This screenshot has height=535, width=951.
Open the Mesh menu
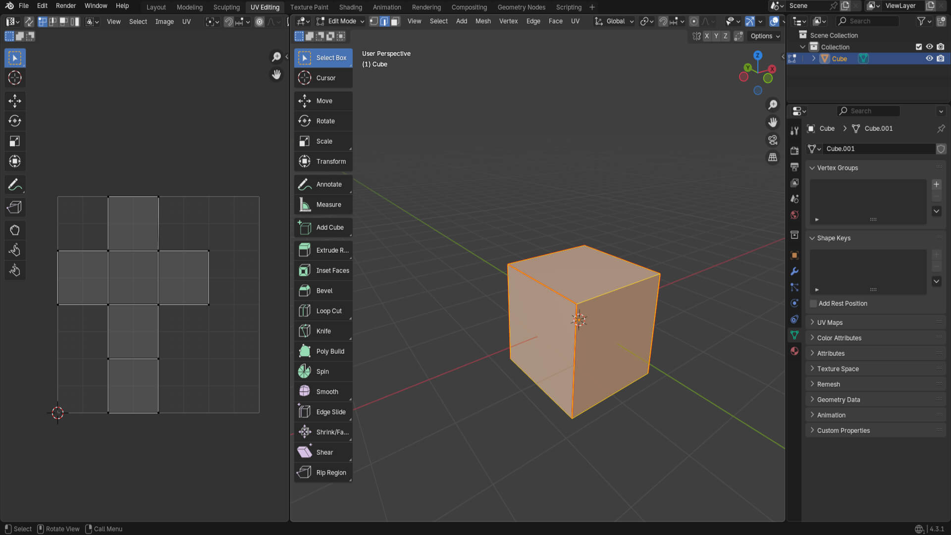(x=482, y=21)
